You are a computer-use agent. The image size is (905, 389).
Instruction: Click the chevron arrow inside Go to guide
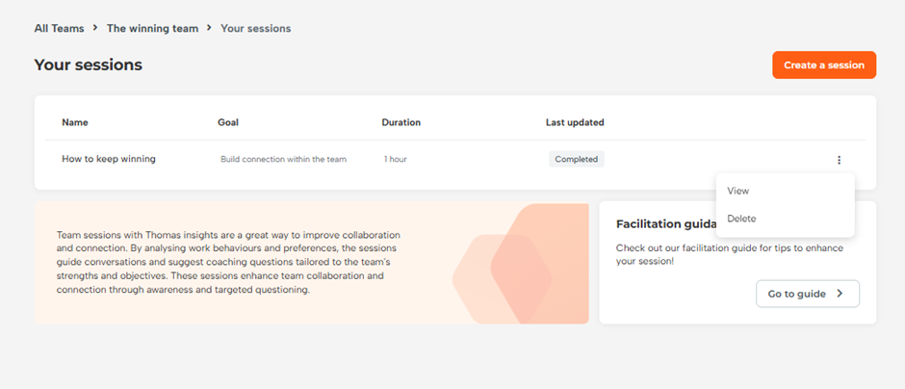coord(840,294)
